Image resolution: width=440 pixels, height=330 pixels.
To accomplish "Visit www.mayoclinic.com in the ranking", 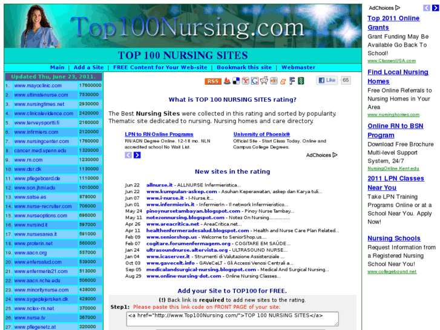I will [38, 85].
